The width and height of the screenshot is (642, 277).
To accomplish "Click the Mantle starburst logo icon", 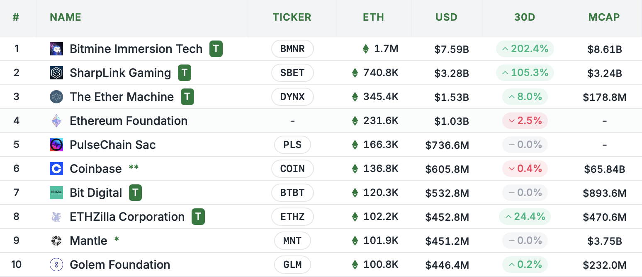I will point(56,241).
